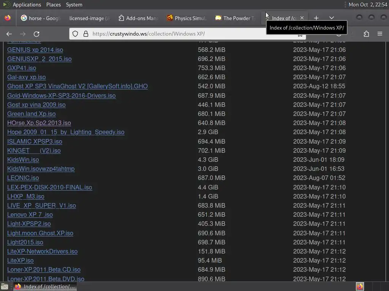
Task: Open Loner-XP.2011.Beta.DVD.iso link
Action: pos(46,279)
